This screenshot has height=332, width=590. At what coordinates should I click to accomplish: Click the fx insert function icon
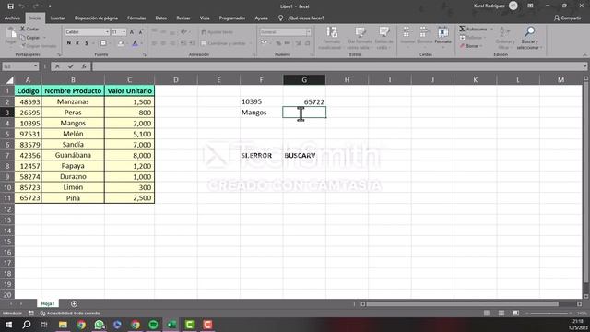pos(84,66)
